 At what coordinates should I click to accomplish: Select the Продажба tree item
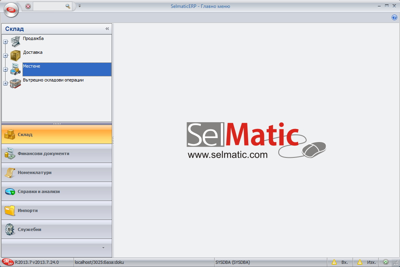point(33,38)
